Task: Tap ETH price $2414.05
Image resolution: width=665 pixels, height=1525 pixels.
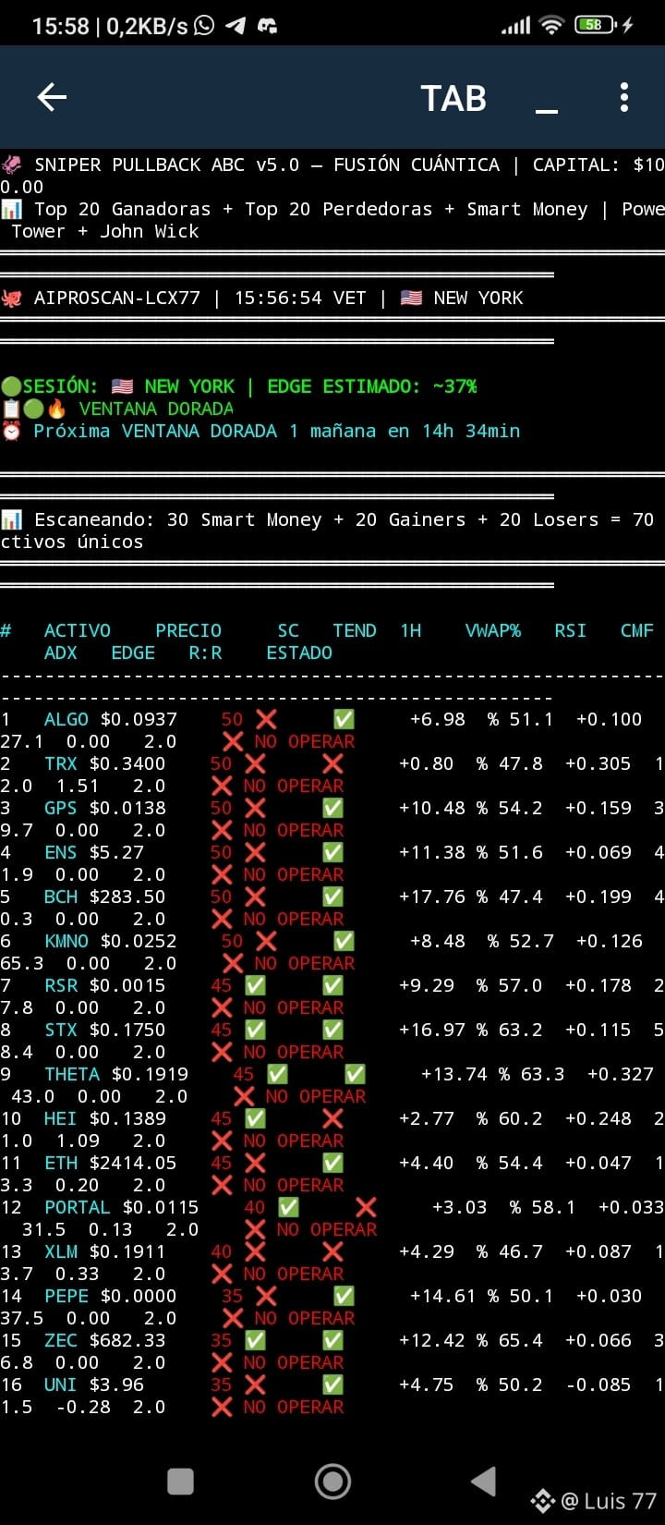Action: pos(133,1163)
